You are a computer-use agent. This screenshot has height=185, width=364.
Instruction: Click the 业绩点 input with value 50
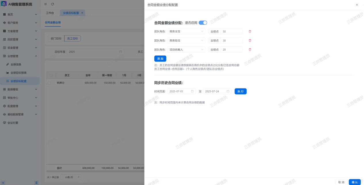coord(231,31)
